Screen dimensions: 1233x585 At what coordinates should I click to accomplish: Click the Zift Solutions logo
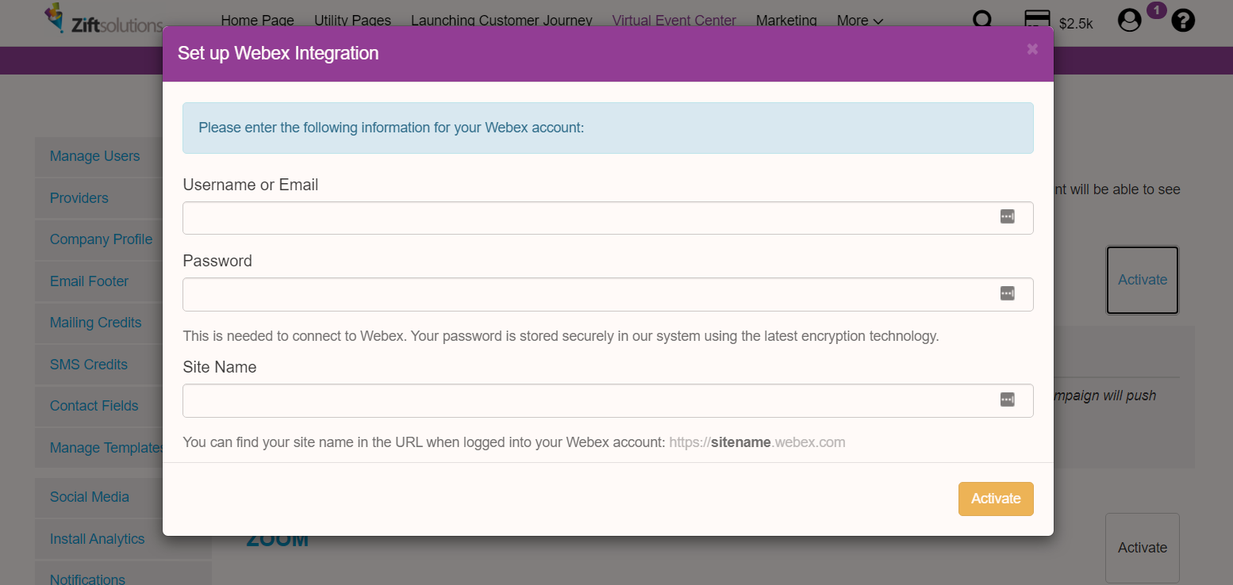coord(103,18)
